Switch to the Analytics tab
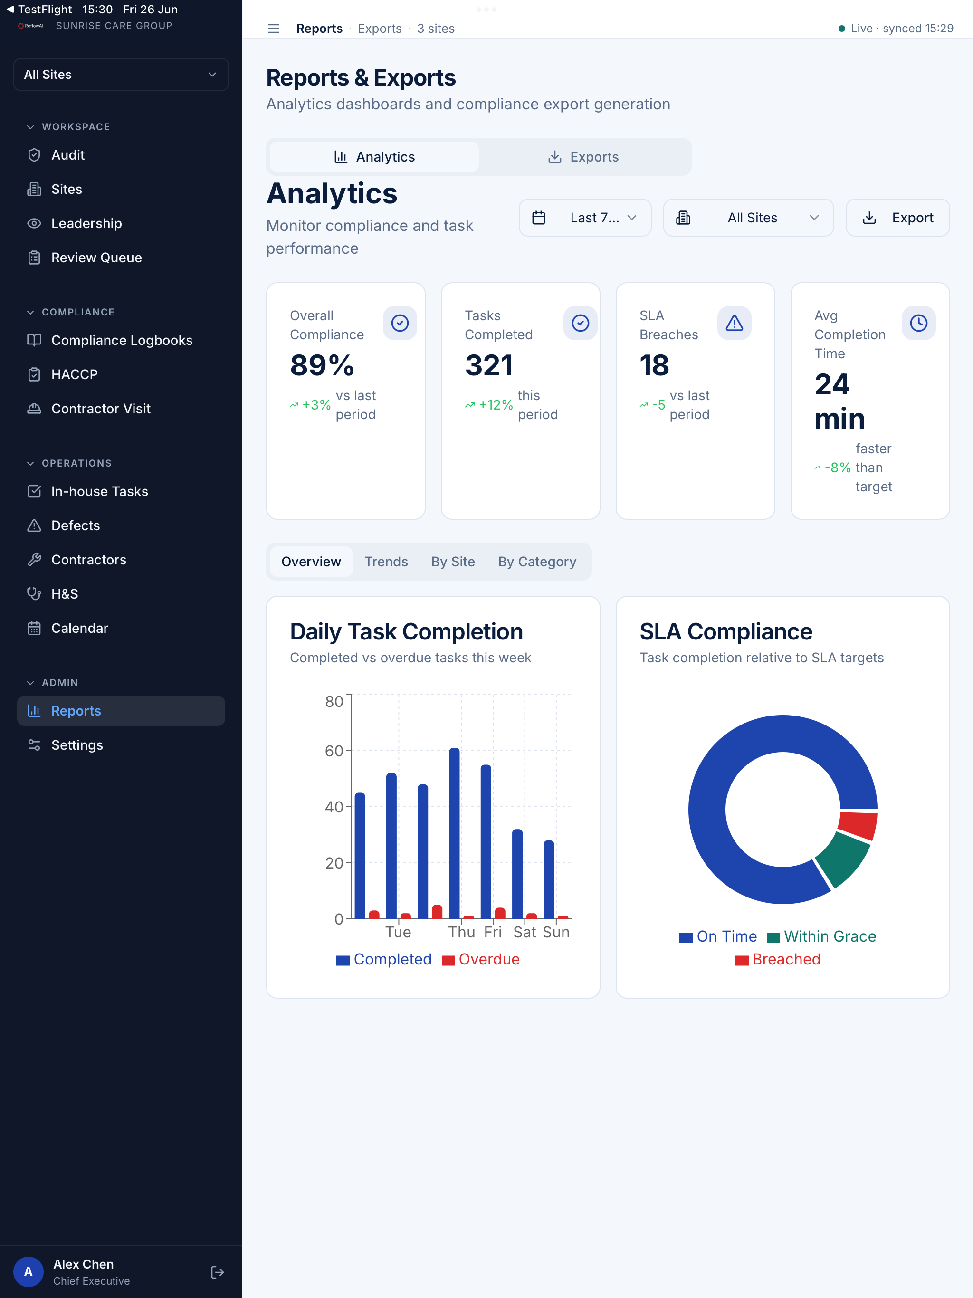Image resolution: width=973 pixels, height=1298 pixels. coord(374,157)
